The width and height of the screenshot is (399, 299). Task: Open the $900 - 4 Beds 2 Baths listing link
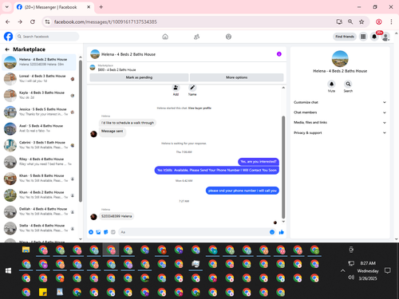point(117,70)
